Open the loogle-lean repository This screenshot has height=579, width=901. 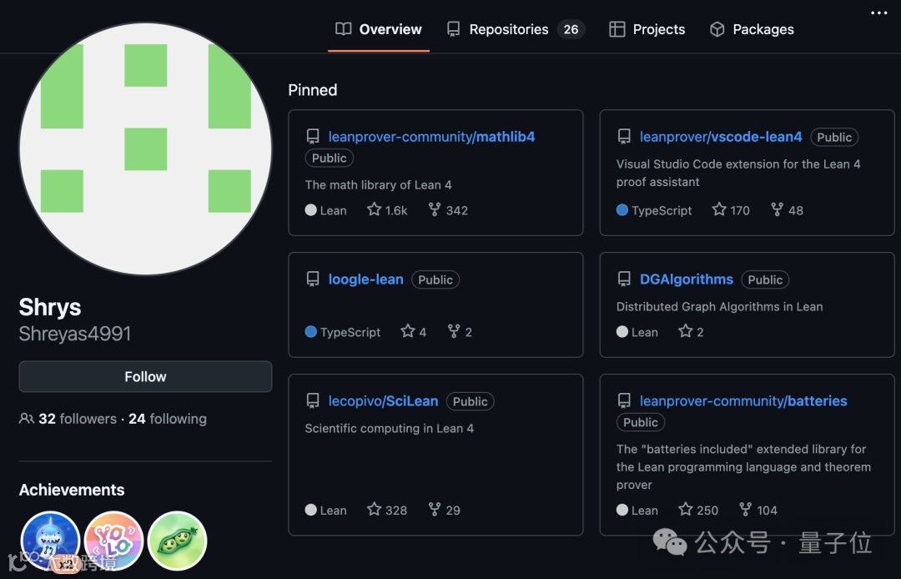click(365, 279)
